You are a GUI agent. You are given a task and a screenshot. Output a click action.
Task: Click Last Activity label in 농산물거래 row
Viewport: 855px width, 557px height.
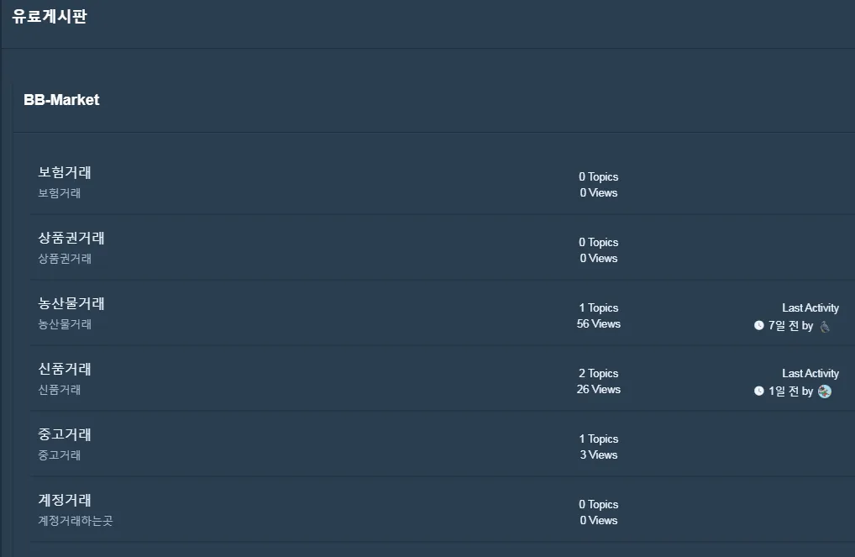point(810,308)
